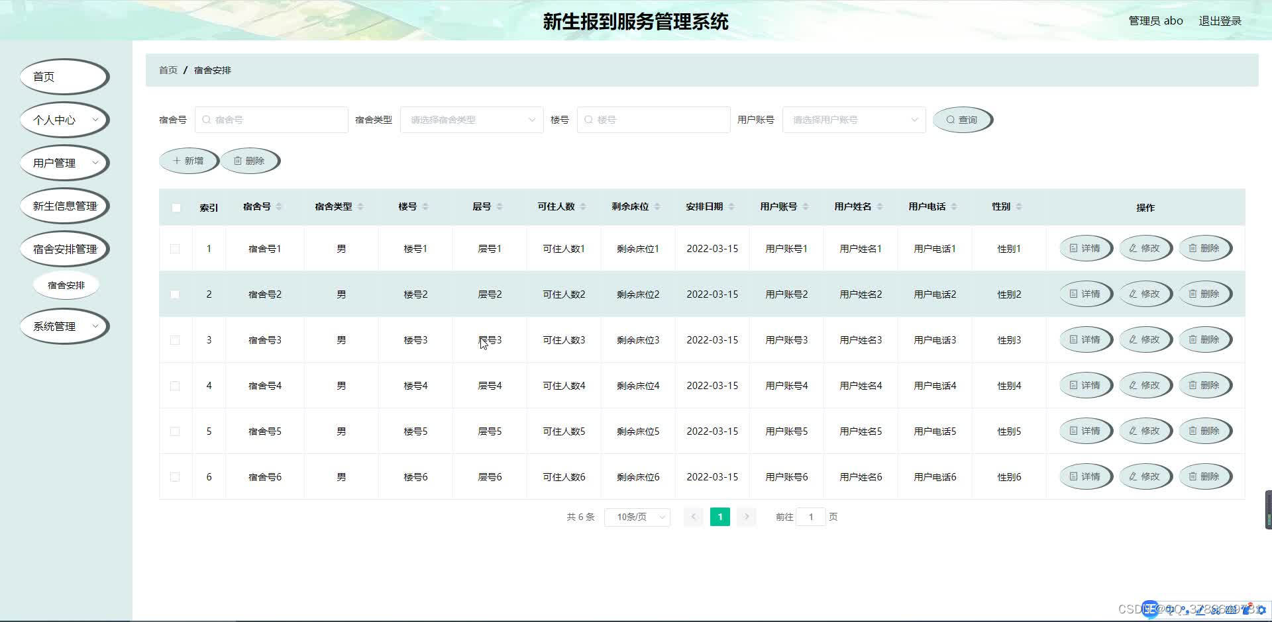Click the 新增 add button
1272x622 pixels.
tap(188, 161)
